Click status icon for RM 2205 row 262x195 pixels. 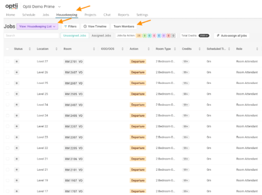pos(17,148)
